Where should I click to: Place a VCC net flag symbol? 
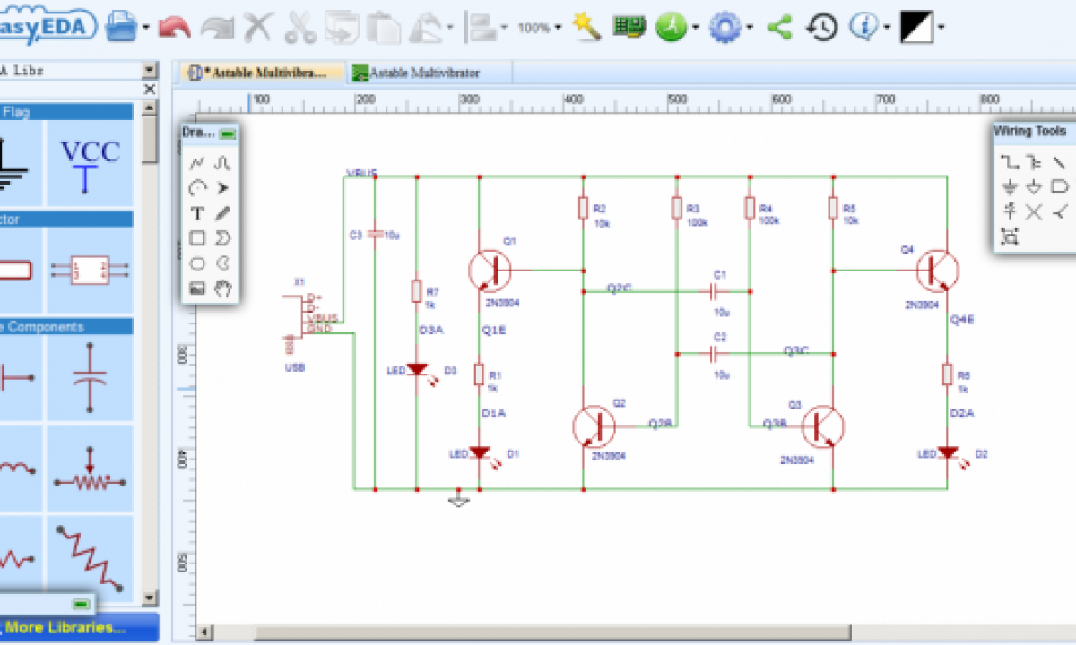tap(90, 161)
